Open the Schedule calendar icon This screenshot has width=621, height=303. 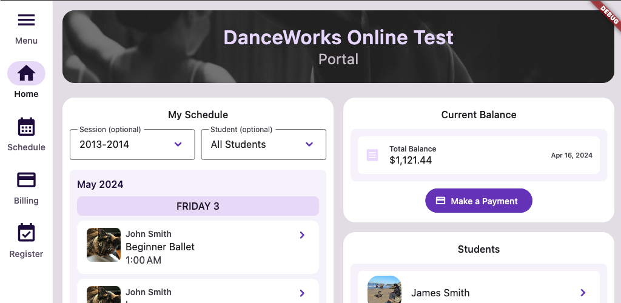(x=26, y=127)
